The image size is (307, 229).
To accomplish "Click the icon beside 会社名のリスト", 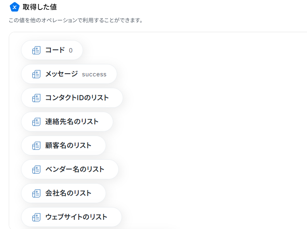I will [36, 194].
